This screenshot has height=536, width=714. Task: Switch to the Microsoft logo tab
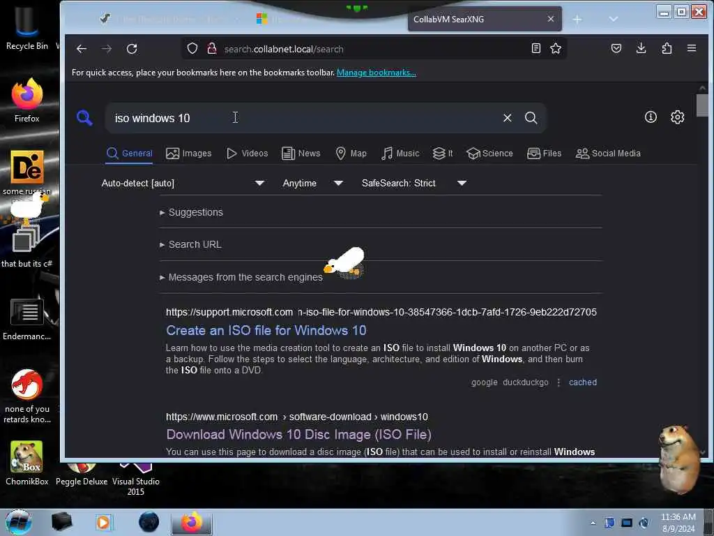click(262, 19)
